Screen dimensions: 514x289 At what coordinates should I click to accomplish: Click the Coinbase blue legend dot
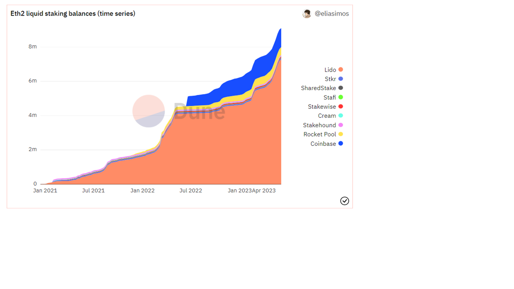pos(340,144)
